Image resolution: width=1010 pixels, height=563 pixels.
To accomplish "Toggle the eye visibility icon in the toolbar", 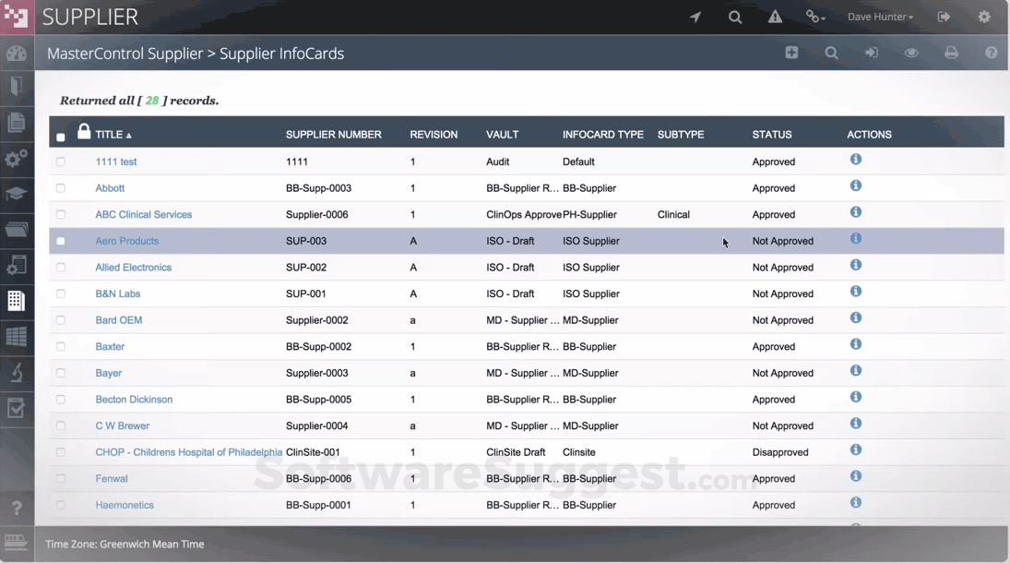I will 911,53.
